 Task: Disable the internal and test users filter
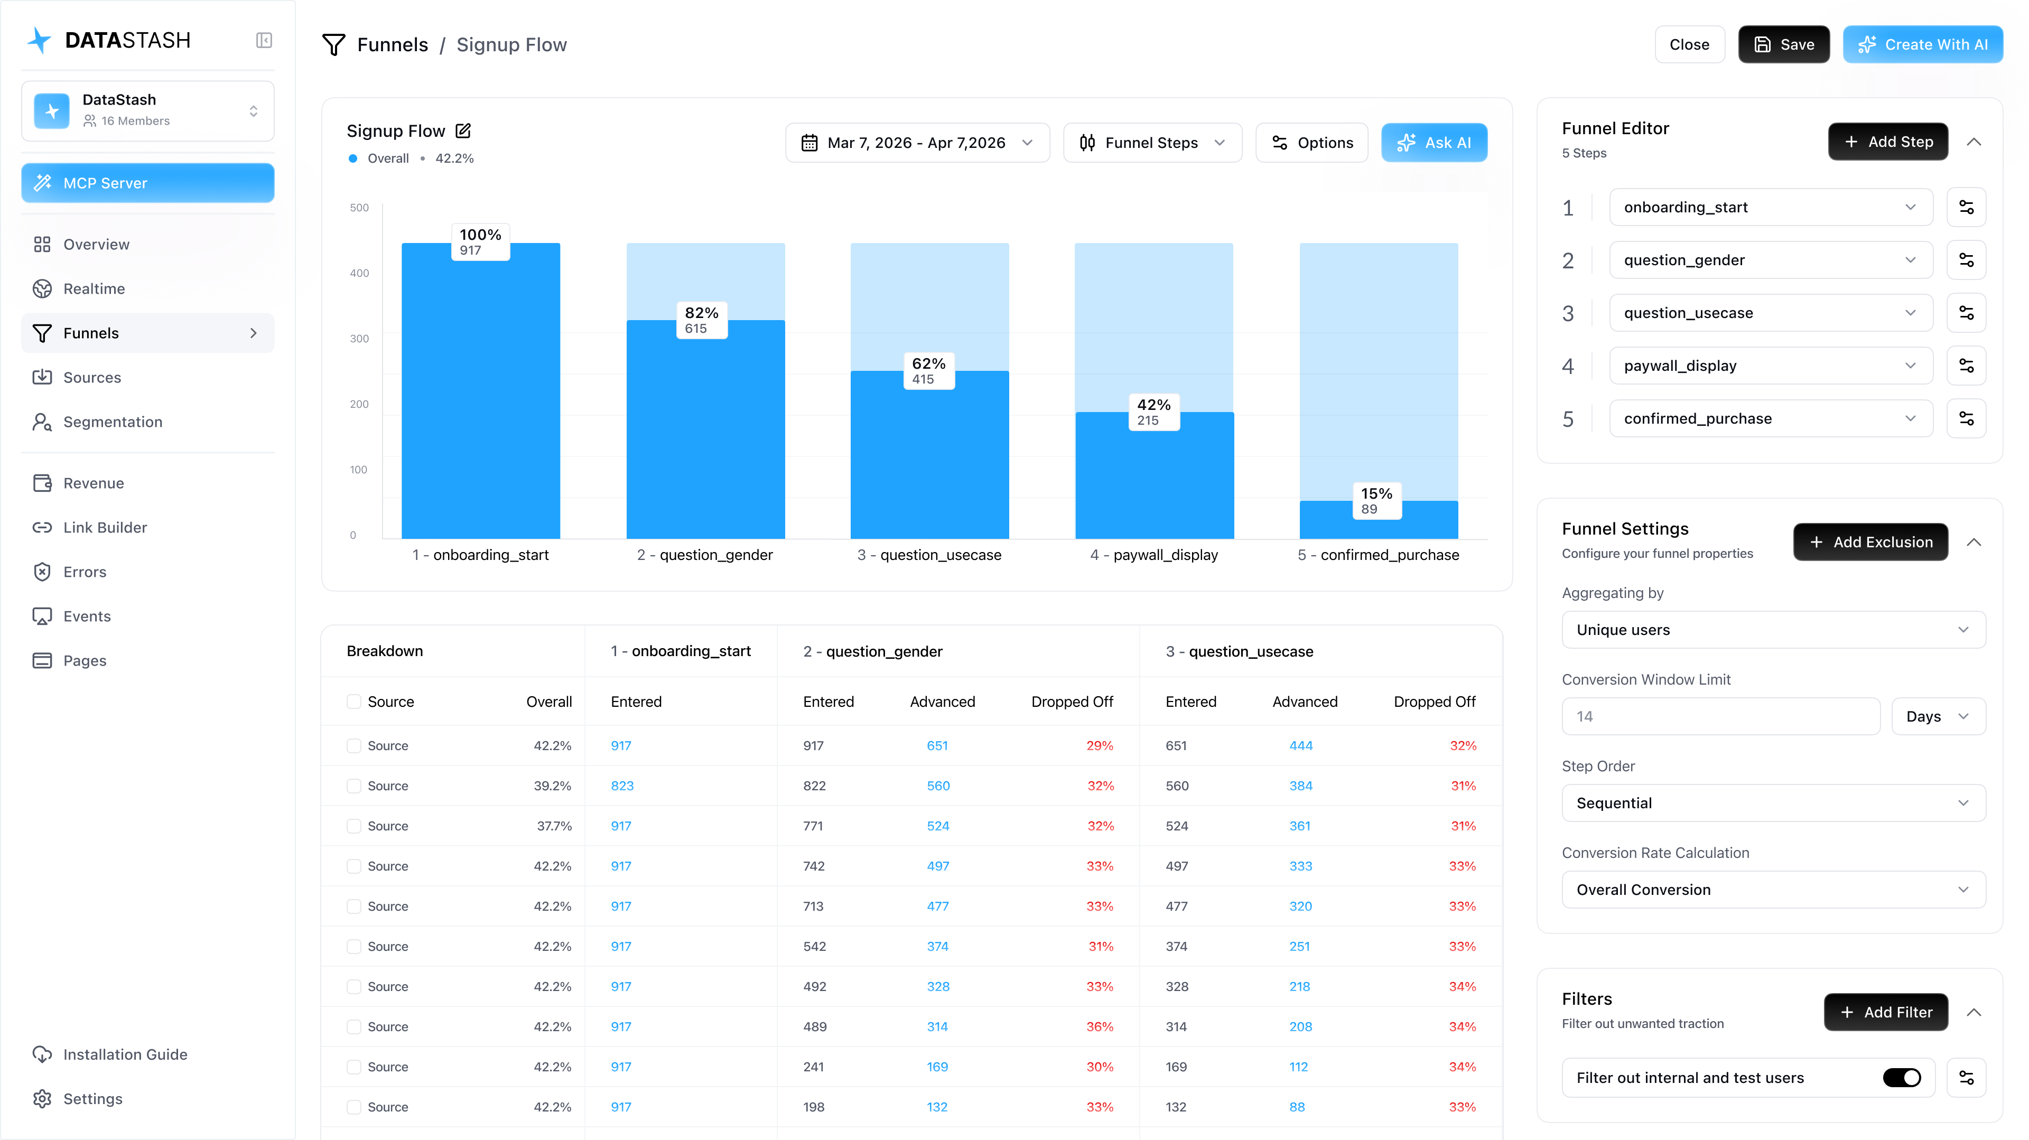1902,1077
